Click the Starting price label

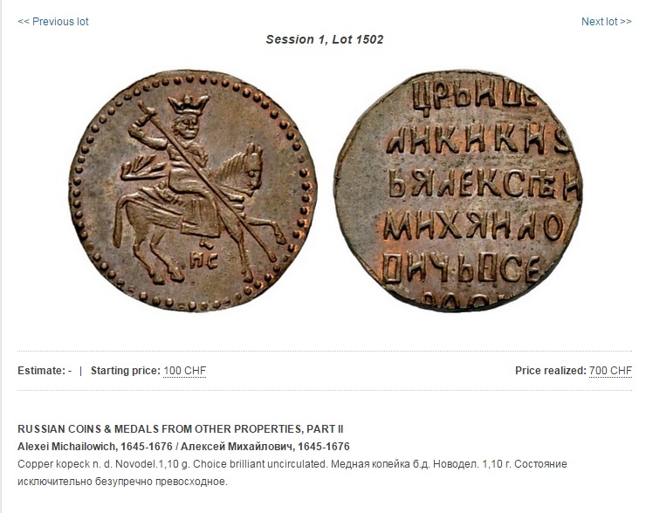125,371
